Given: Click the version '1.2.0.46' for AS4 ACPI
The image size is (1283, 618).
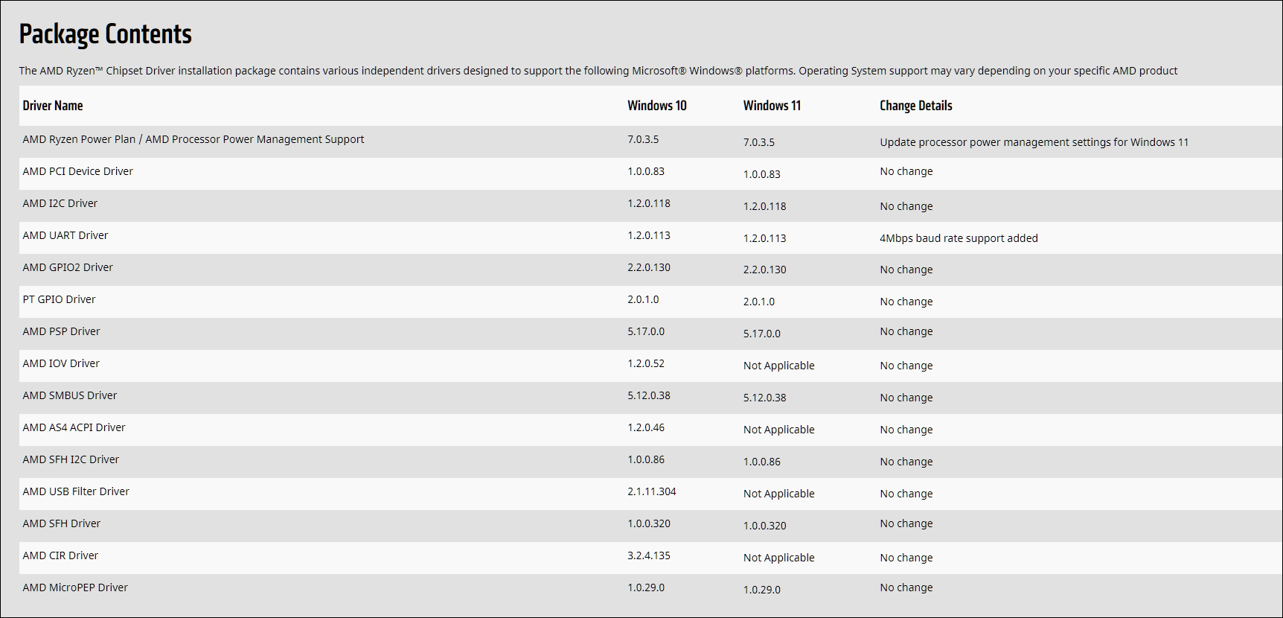Looking at the screenshot, I should (x=646, y=427).
